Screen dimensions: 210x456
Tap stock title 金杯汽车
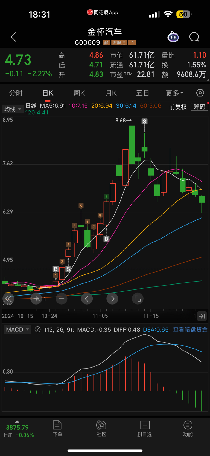105,32
